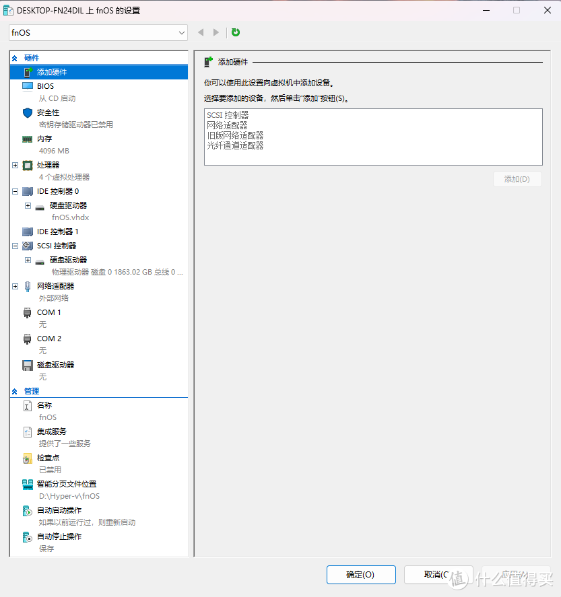
Task: Click the 4 个虚拟处理器 text
Action: click(64, 177)
